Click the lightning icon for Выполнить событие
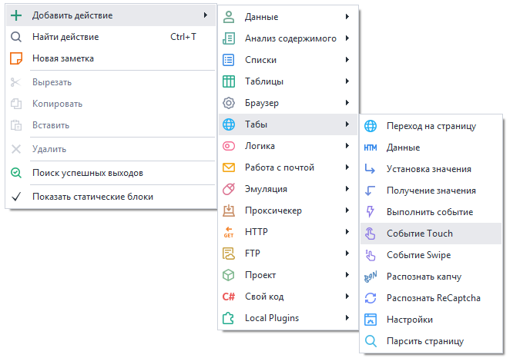The height and width of the screenshot is (358, 513). pos(370,212)
